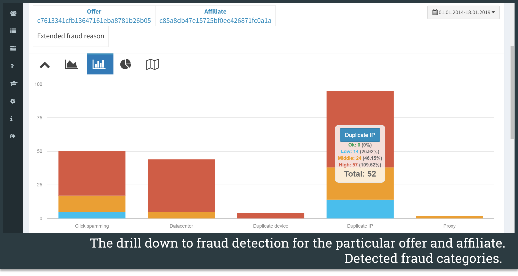Screen dimensions: 518x276
Task: Click the Duplicate IP tooltip label
Action: [x=360, y=135]
